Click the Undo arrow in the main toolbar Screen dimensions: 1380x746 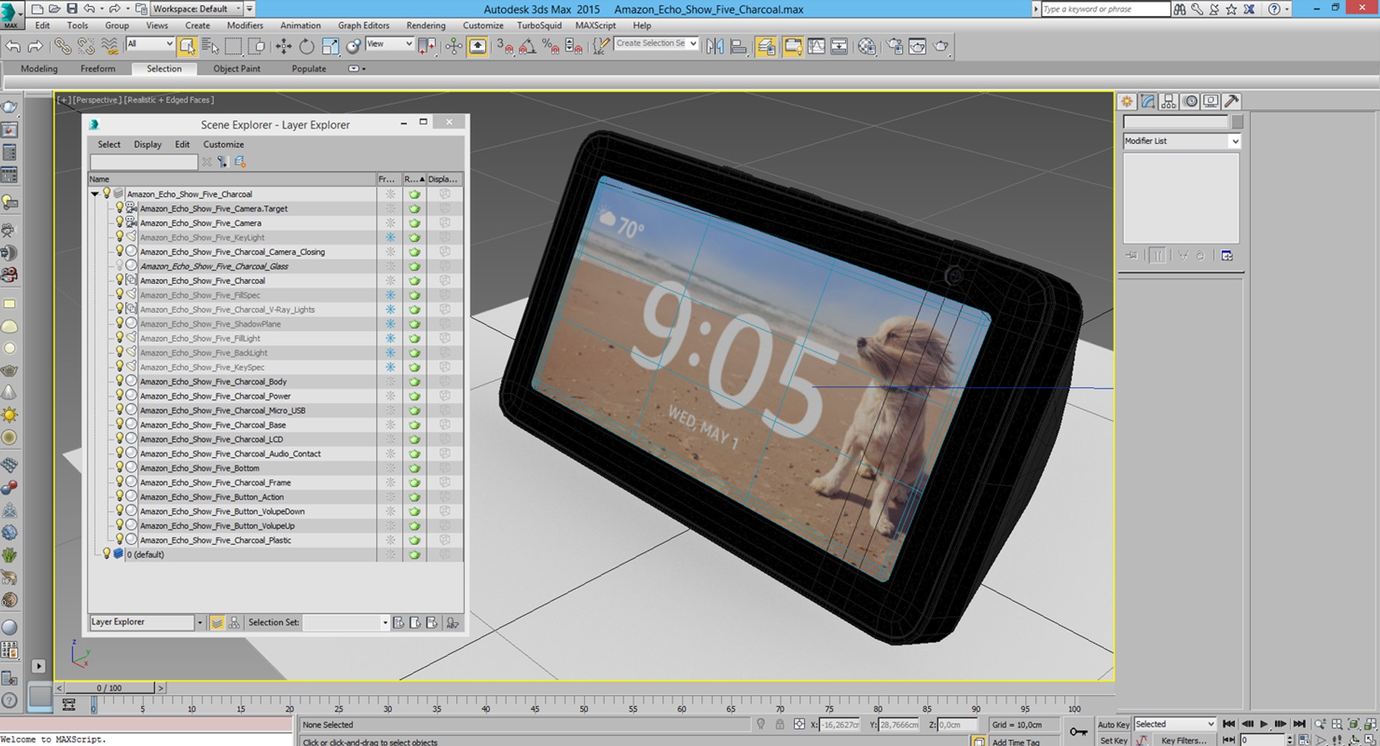tap(13, 47)
